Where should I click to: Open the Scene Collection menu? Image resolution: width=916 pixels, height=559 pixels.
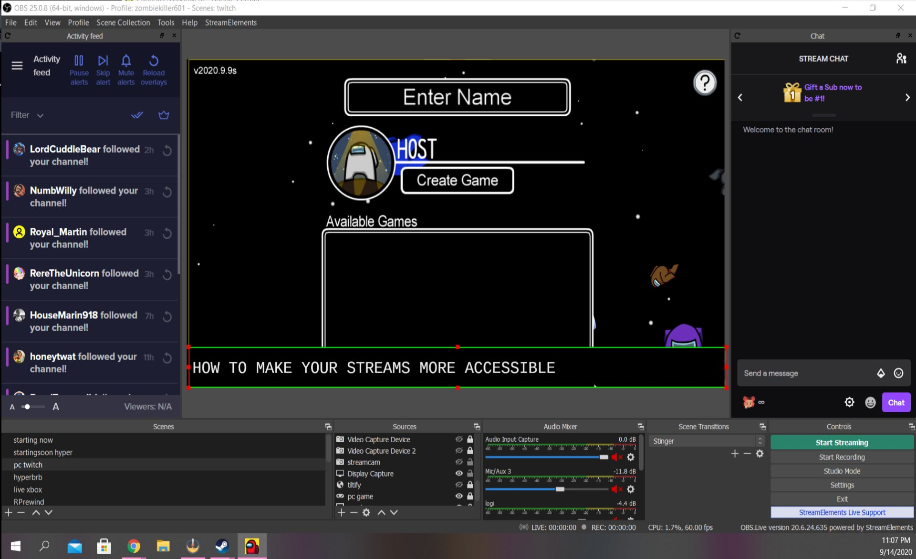point(123,22)
